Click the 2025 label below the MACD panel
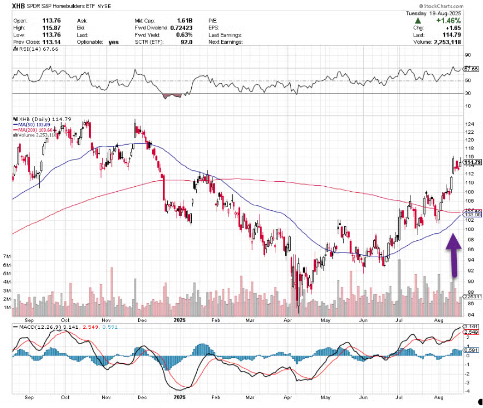 click(x=180, y=397)
